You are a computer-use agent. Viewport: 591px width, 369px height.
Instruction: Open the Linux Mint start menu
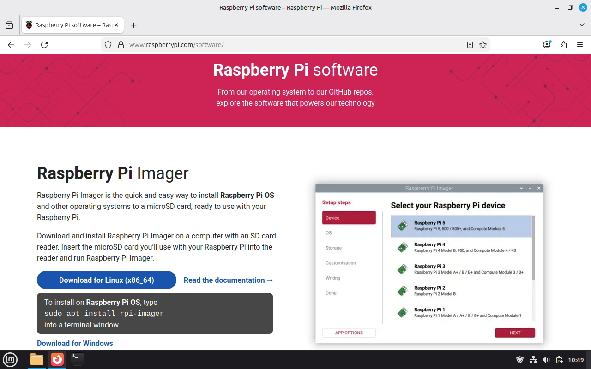[x=10, y=359]
